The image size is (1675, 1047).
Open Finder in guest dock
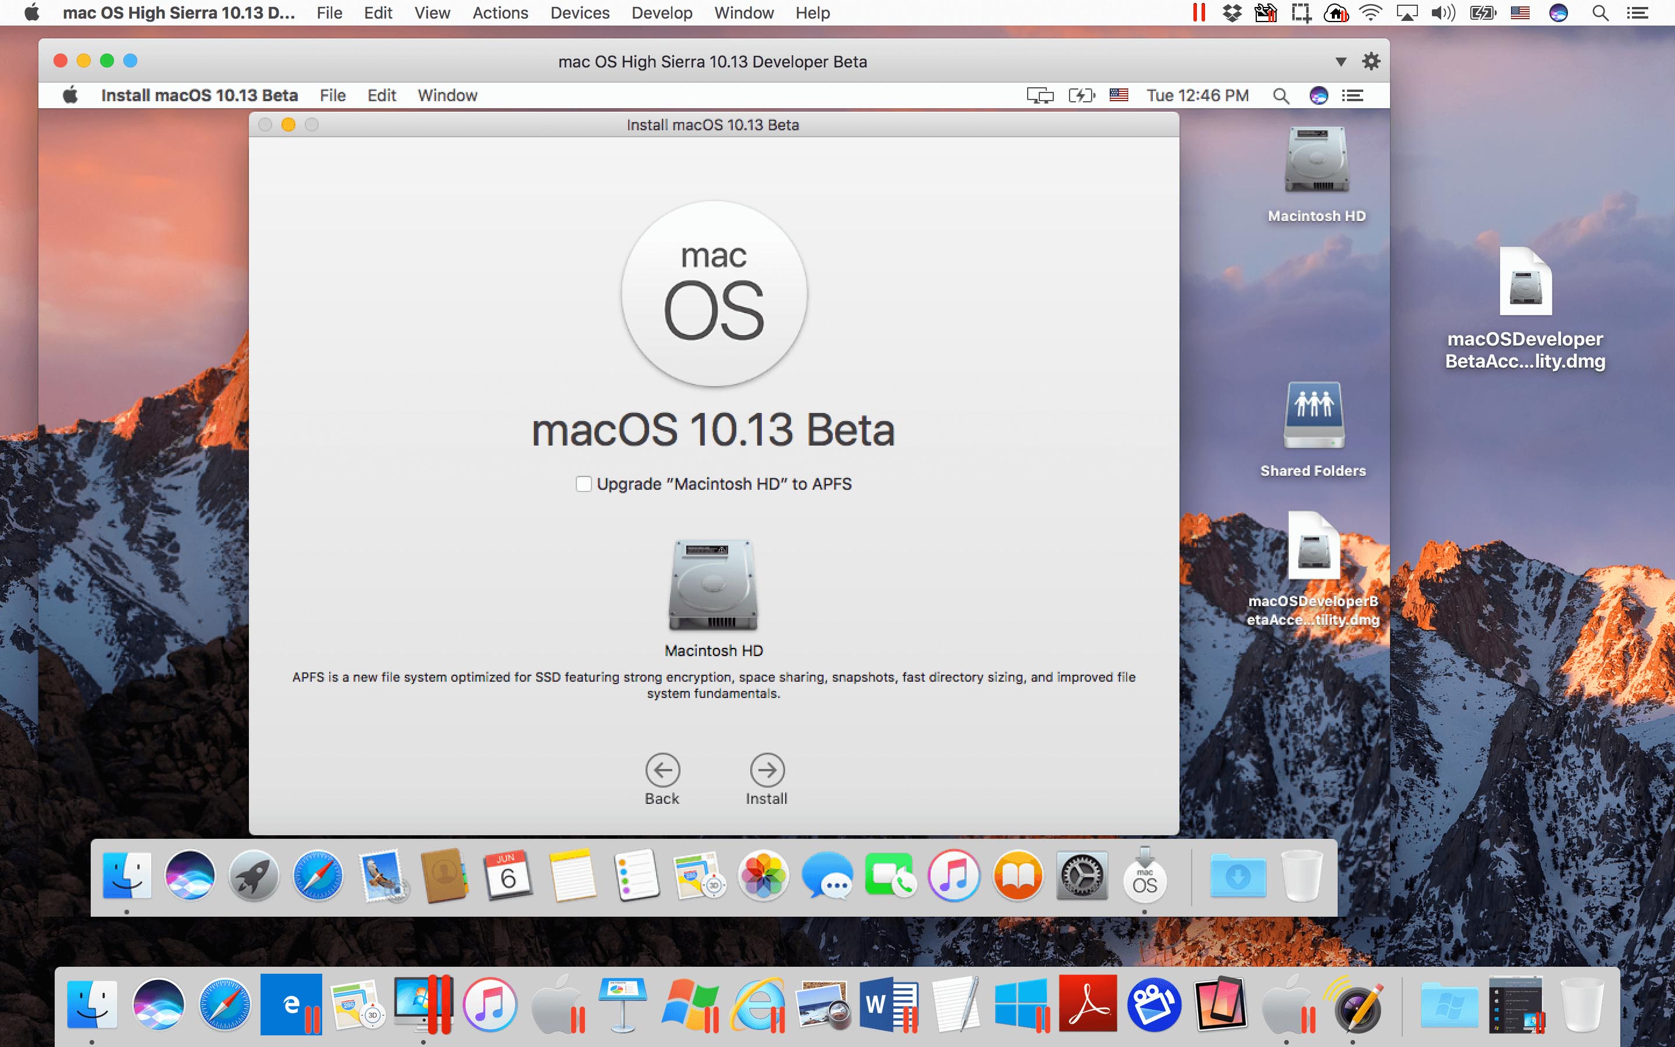tap(127, 876)
